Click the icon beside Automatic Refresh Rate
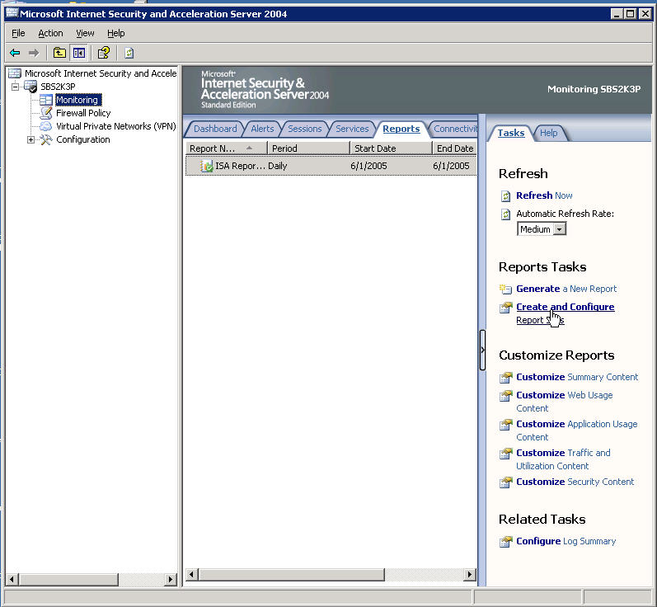Viewport: 657px width, 607px height. 506,214
